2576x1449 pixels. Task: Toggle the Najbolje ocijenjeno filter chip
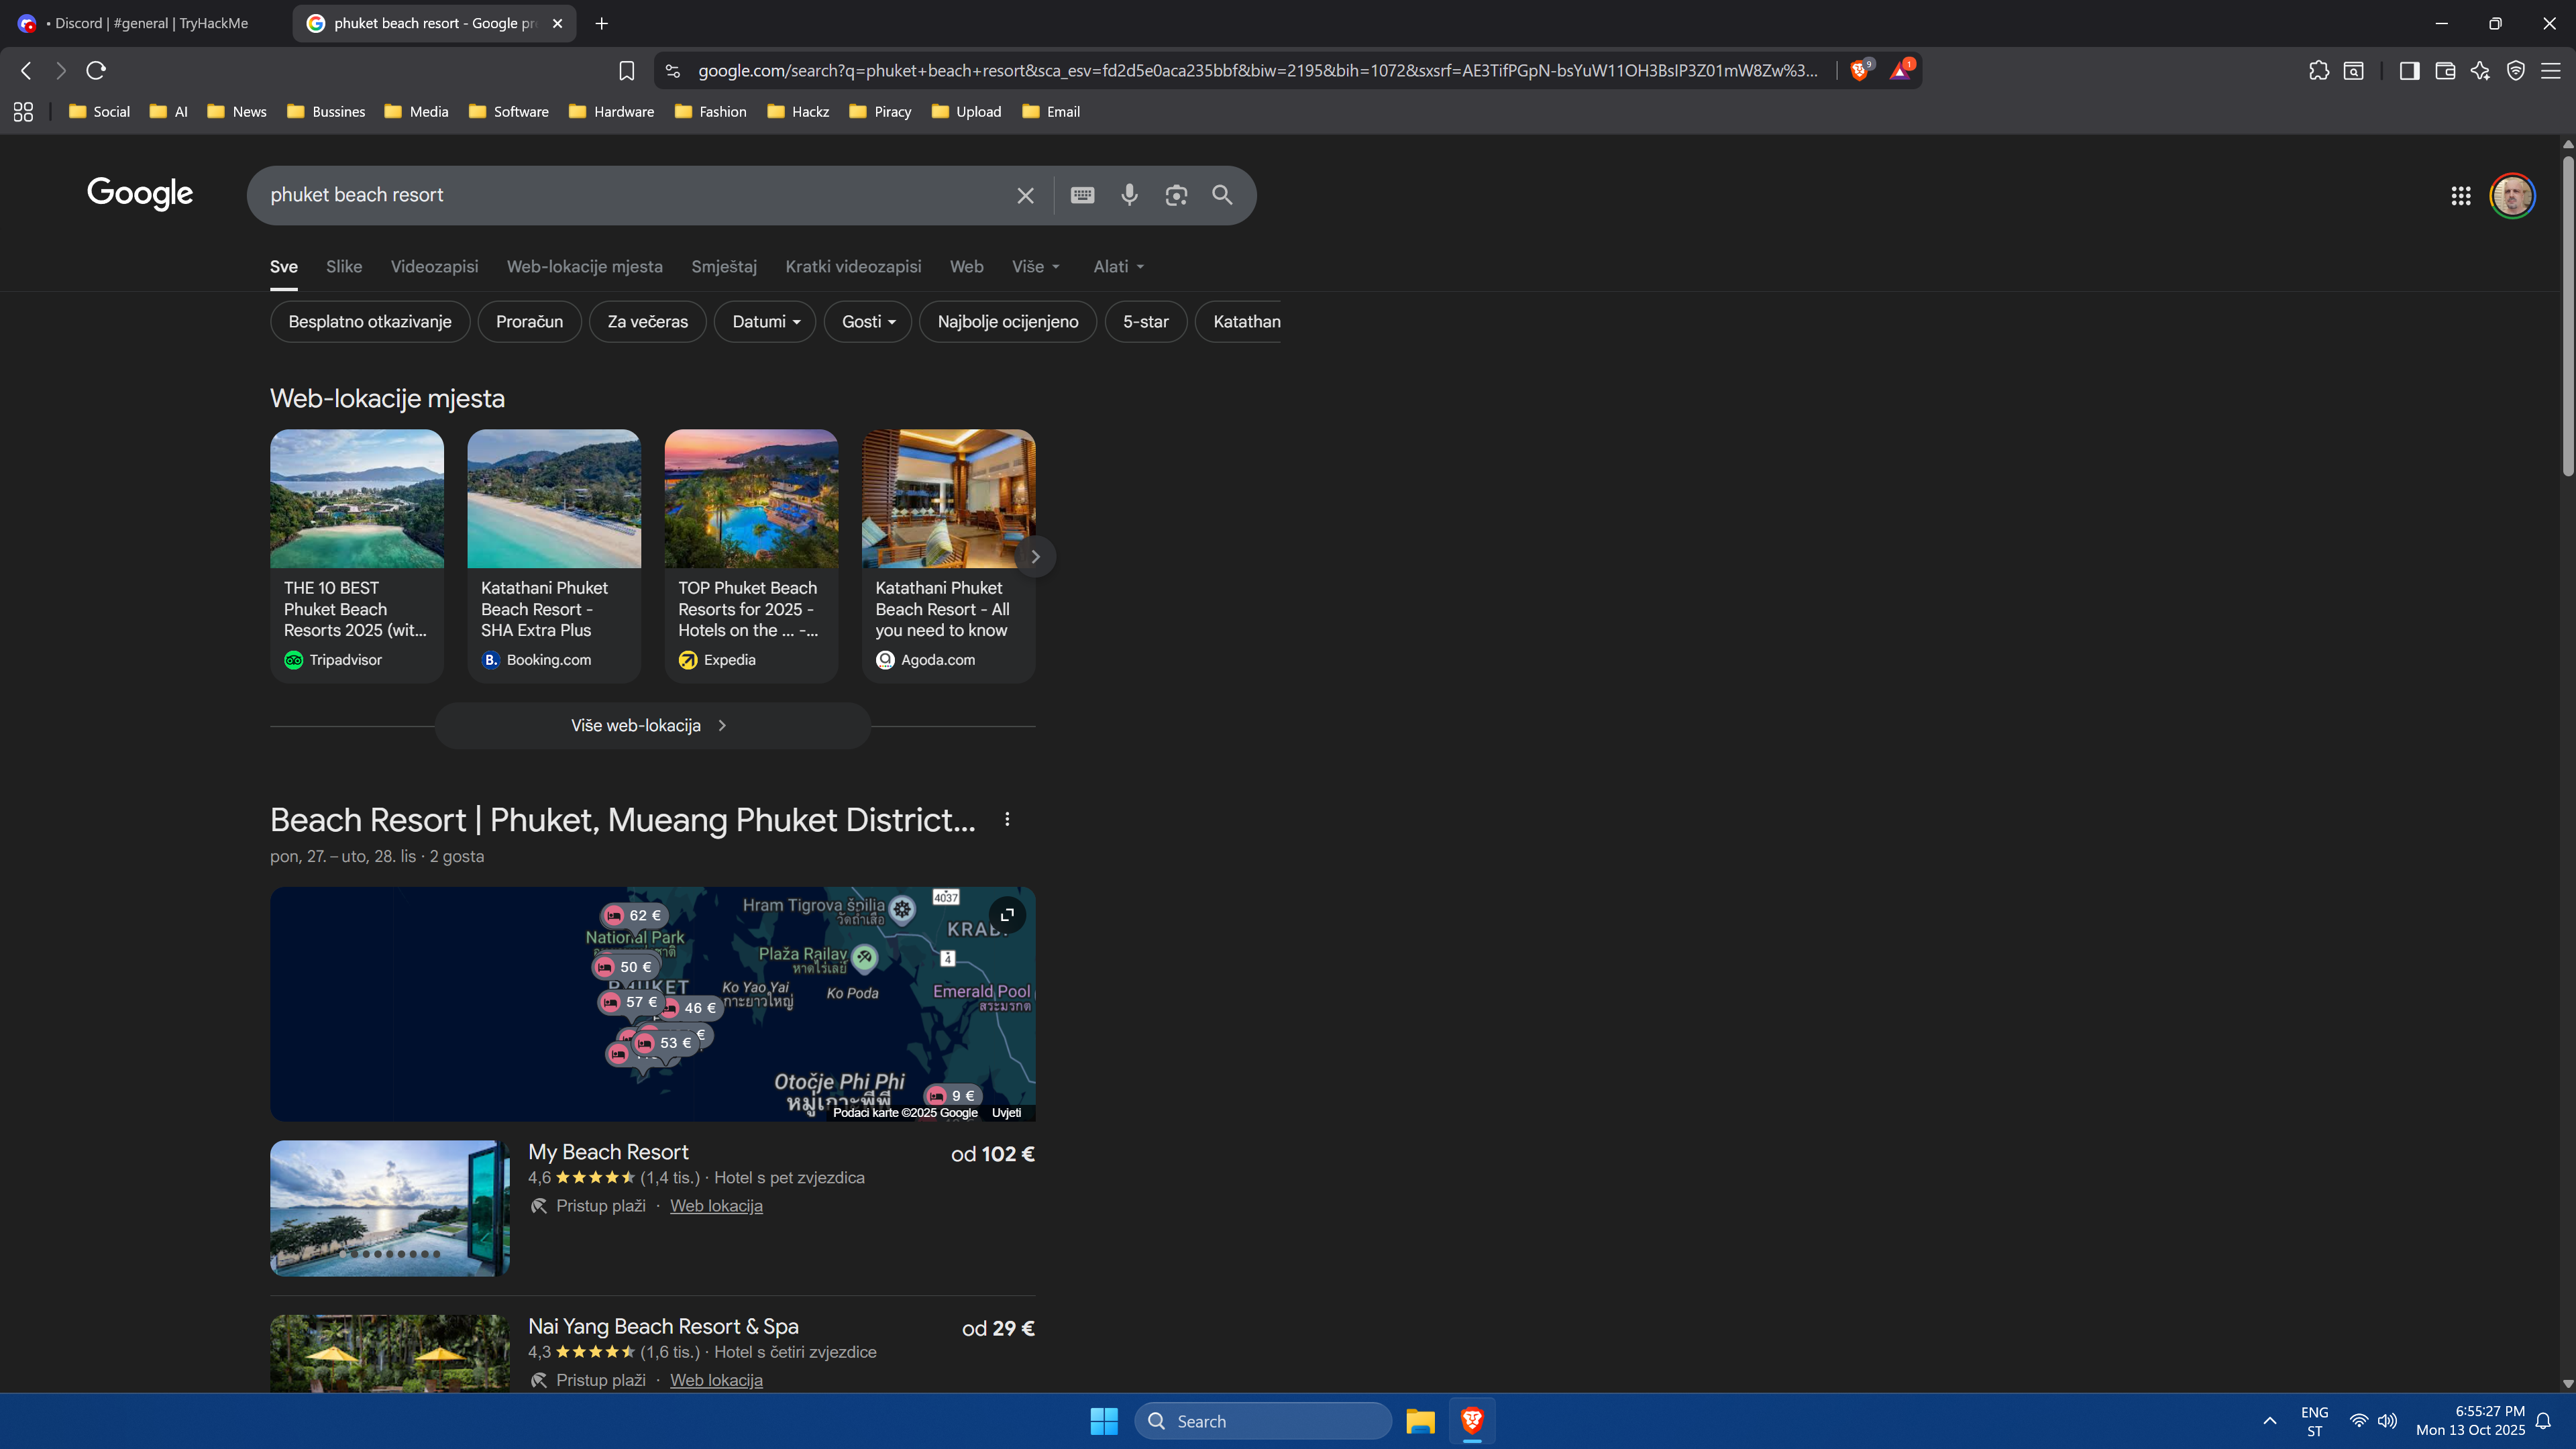[1007, 322]
